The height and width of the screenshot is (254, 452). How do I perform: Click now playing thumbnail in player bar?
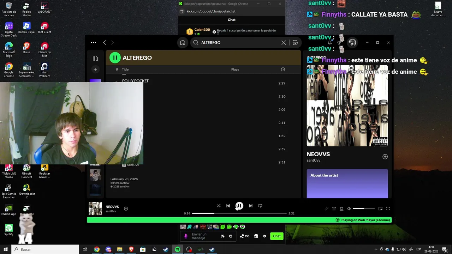coord(95,208)
